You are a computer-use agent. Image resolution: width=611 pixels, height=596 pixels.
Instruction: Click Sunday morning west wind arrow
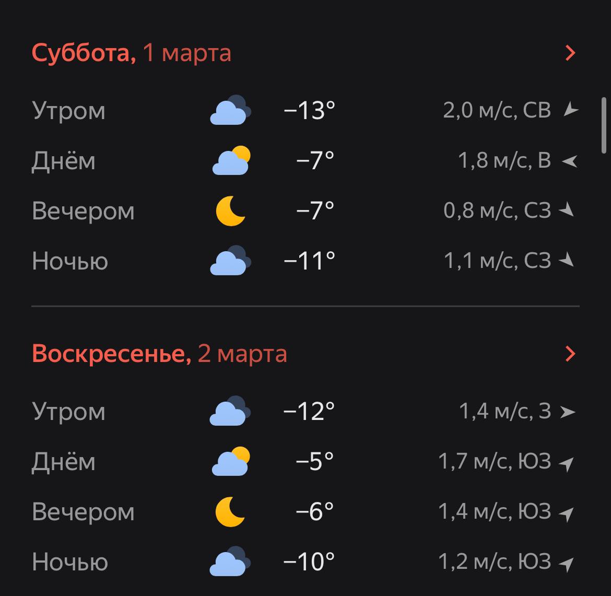tap(568, 412)
